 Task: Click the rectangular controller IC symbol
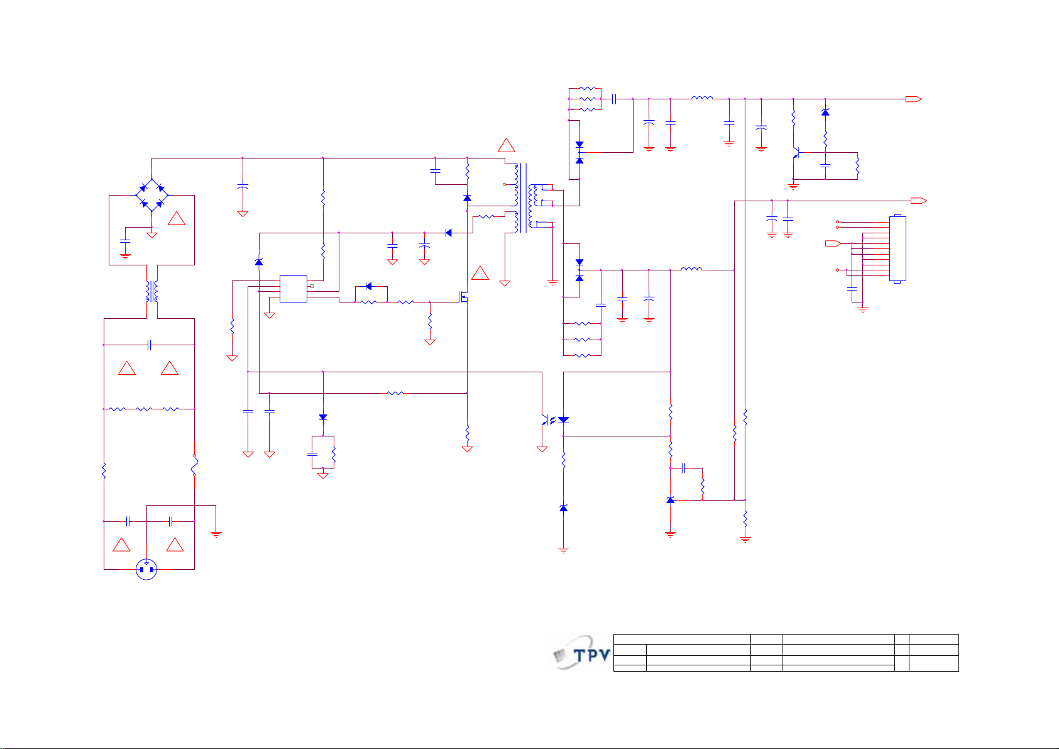coord(294,289)
